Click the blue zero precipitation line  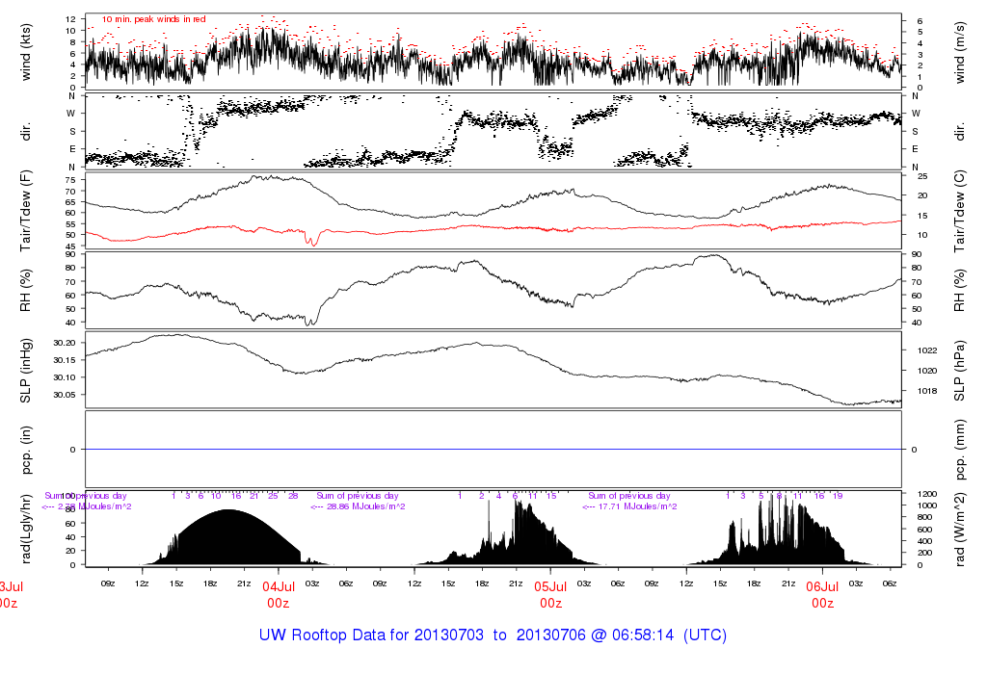point(493,450)
